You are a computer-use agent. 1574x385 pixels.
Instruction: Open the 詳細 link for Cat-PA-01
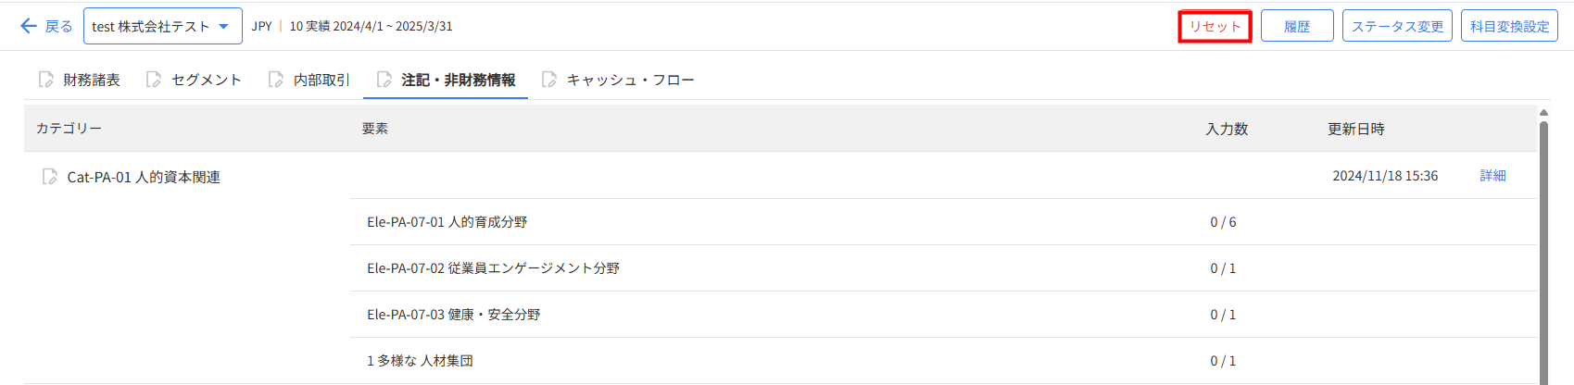(1492, 176)
